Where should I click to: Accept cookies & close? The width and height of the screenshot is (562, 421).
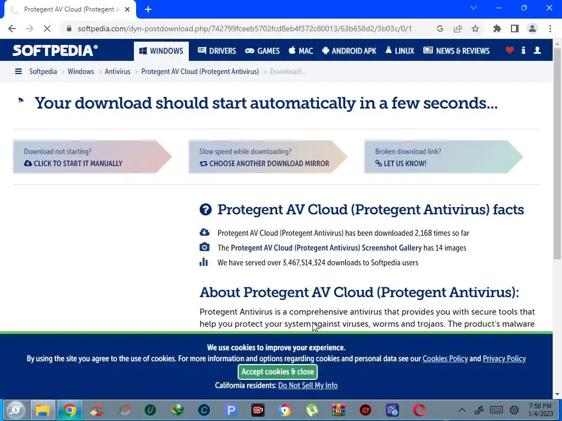pyautogui.click(x=278, y=372)
